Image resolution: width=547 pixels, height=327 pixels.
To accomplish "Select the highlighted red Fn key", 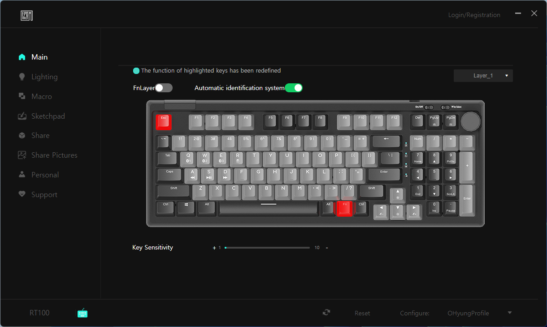I will click(345, 208).
